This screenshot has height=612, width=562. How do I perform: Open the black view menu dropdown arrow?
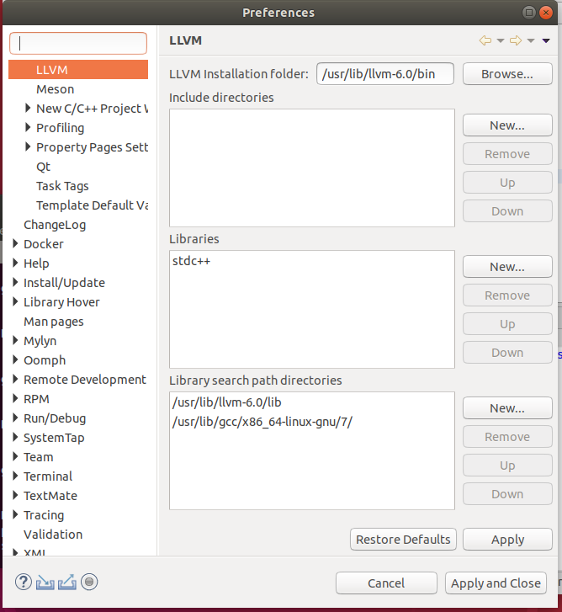[546, 40]
